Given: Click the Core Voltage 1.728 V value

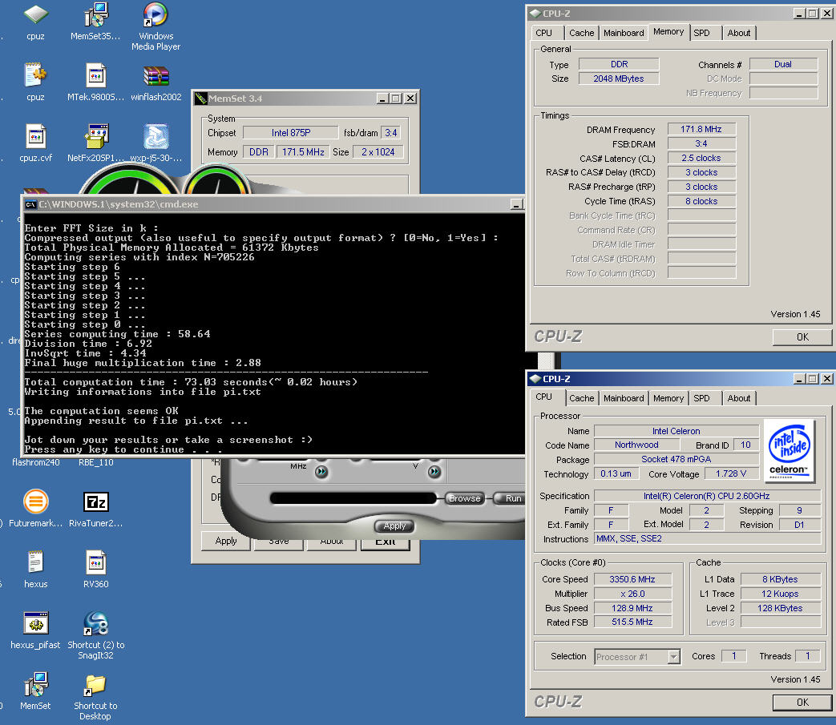Looking at the screenshot, I should (x=731, y=474).
